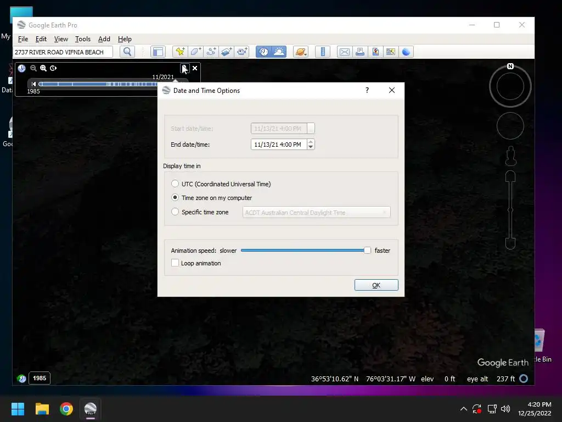The width and height of the screenshot is (562, 422).
Task: Click the Add Image Overlay icon
Action: [227, 52]
